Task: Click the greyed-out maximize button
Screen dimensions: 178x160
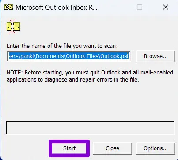Action: (x=140, y=7)
